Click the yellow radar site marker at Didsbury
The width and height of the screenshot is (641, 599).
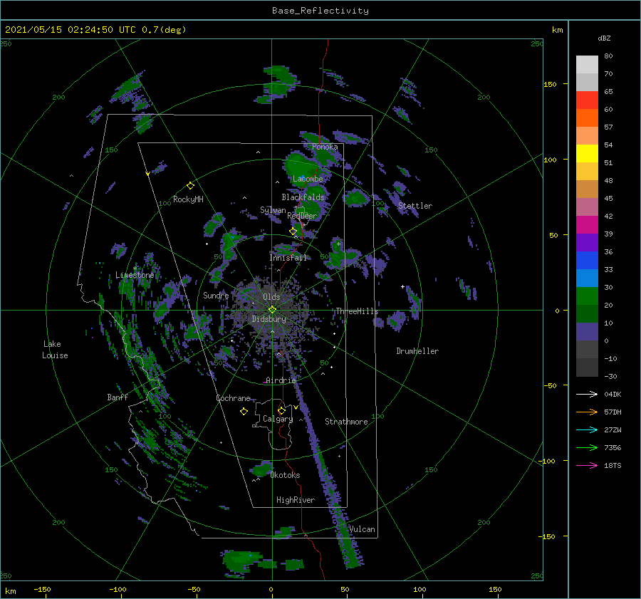[x=272, y=310]
